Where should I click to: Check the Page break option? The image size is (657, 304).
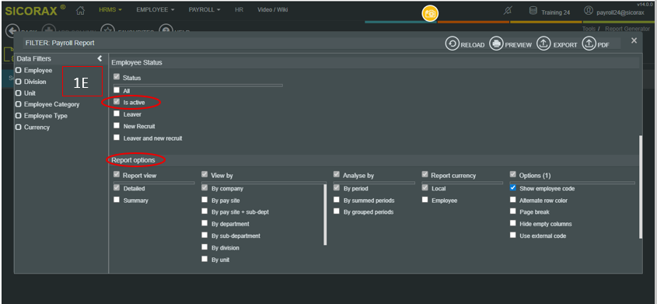tap(513, 211)
